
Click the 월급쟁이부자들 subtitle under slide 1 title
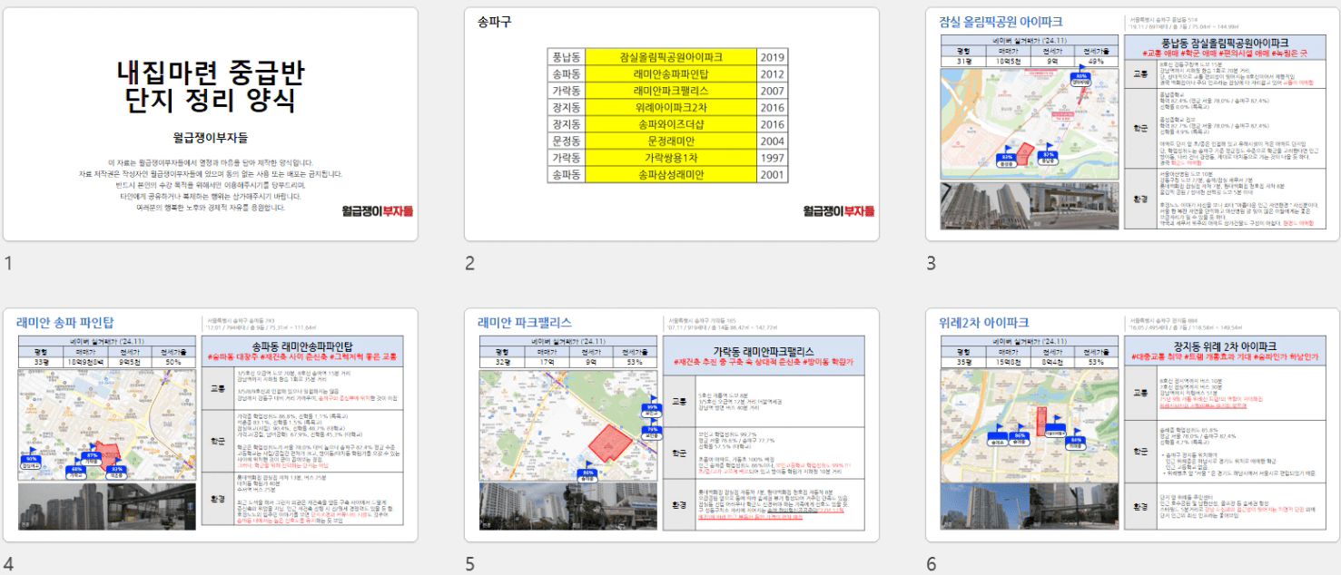pyautogui.click(x=211, y=138)
